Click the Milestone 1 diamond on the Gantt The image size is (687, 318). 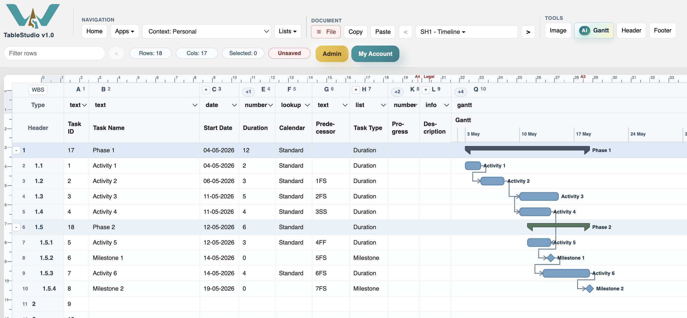[x=550, y=258]
